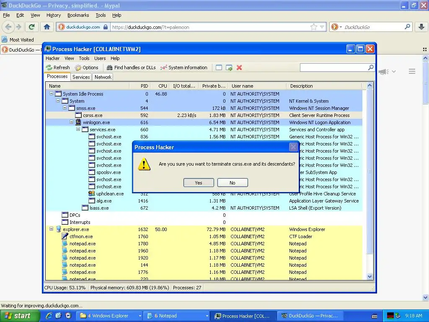
Task: Open Process Hacker Options
Action: tap(86, 68)
